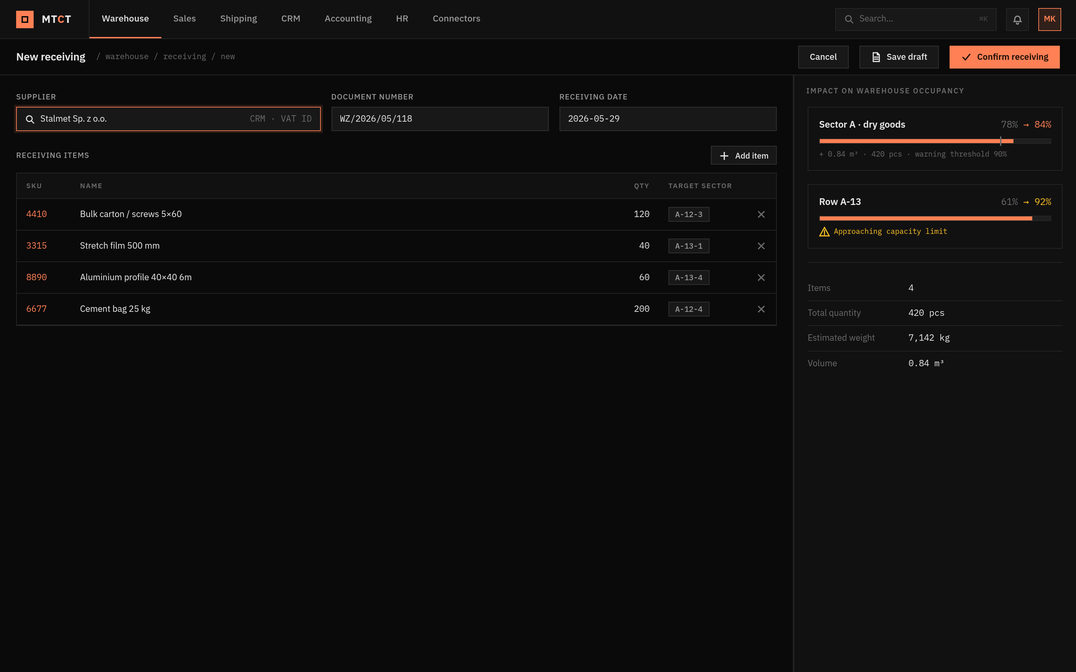Open the Connectors tab
This screenshot has width=1076, height=672.
pos(456,19)
